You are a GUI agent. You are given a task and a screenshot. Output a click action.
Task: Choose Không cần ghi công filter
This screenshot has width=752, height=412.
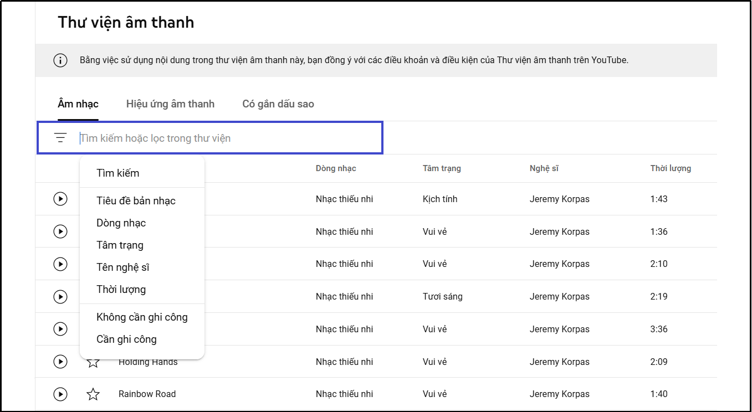pyautogui.click(x=142, y=317)
